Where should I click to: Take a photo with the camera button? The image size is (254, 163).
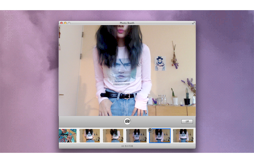(x=127, y=121)
